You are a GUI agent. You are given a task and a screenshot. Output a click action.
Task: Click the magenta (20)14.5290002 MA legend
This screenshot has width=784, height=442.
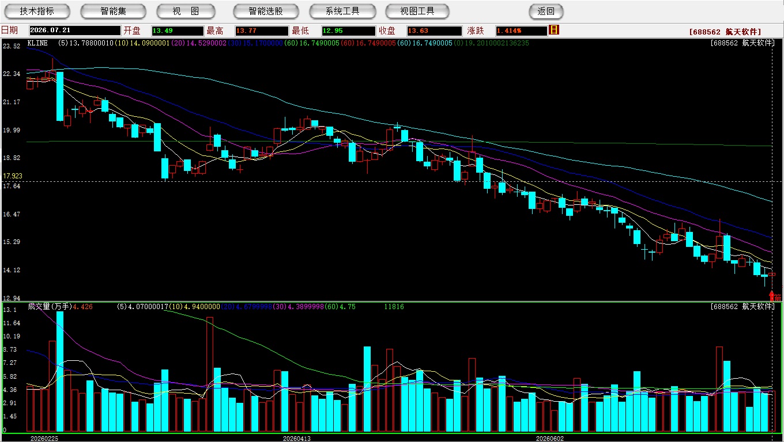[198, 43]
